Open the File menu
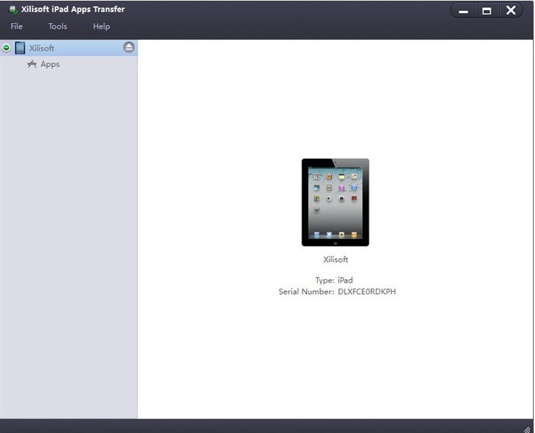The height and width of the screenshot is (433, 535). click(x=16, y=27)
